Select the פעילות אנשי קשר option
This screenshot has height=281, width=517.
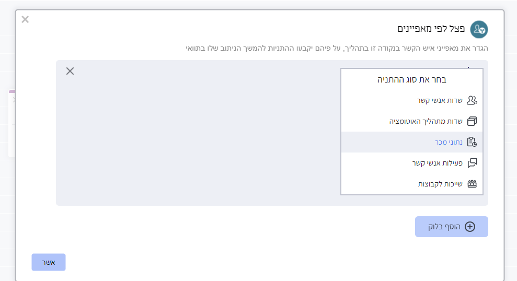click(412, 163)
